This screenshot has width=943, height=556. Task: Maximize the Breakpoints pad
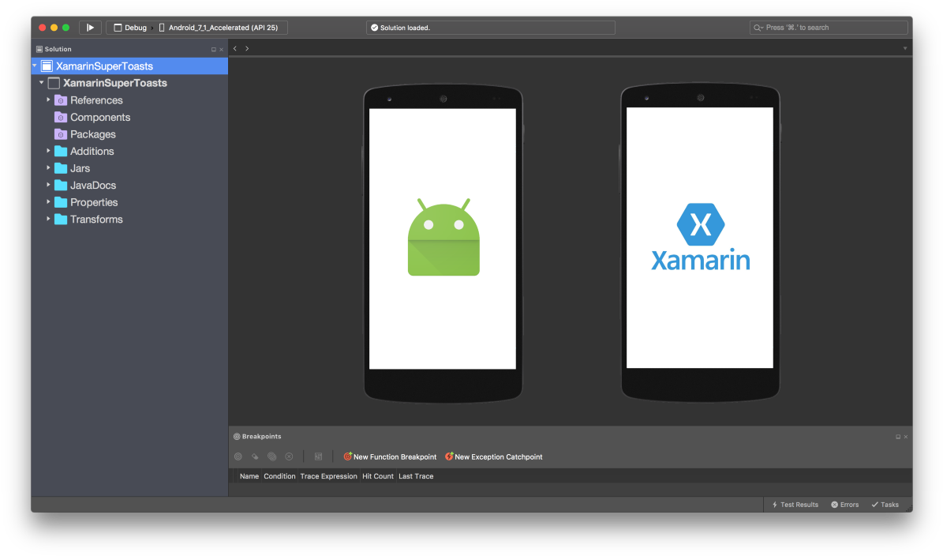[898, 437]
